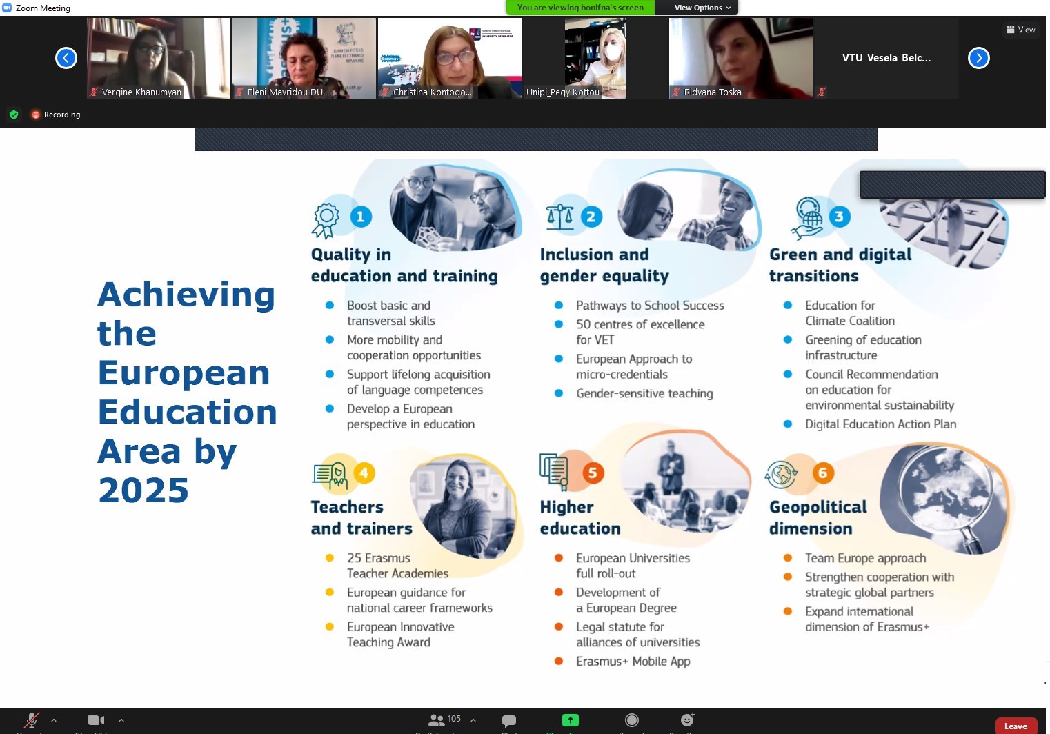Viewport: 1050px width, 734px height.
Task: Click the "Higher education" heading
Action: (580, 517)
